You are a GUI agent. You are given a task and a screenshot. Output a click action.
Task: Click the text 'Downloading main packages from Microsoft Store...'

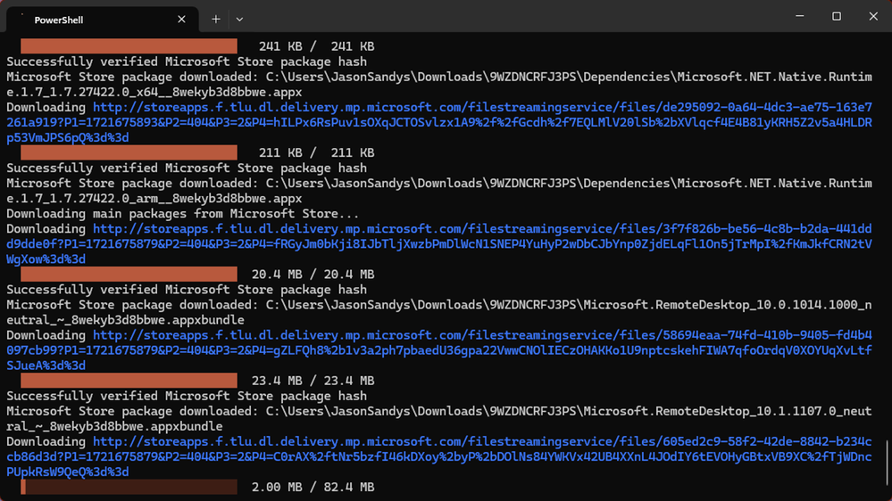183,214
